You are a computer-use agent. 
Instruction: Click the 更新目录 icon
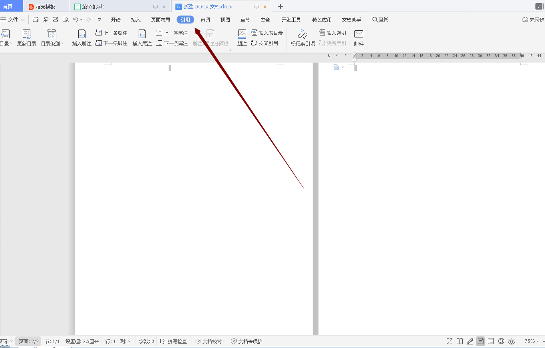tap(27, 35)
